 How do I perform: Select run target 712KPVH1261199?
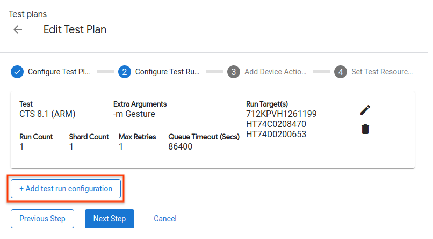click(x=281, y=114)
